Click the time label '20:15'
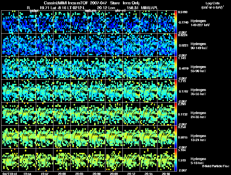 click(148, 174)
